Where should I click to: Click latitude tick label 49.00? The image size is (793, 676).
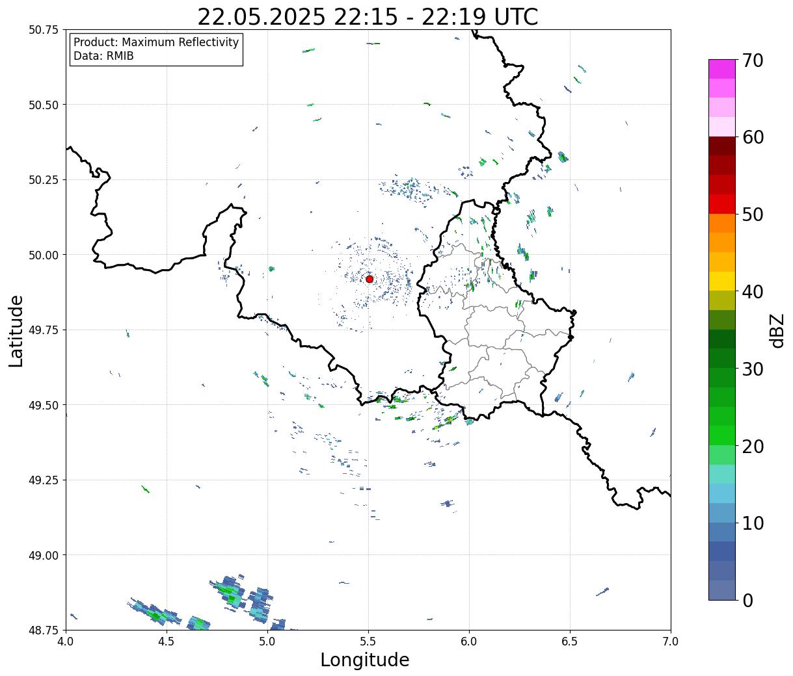click(43, 555)
